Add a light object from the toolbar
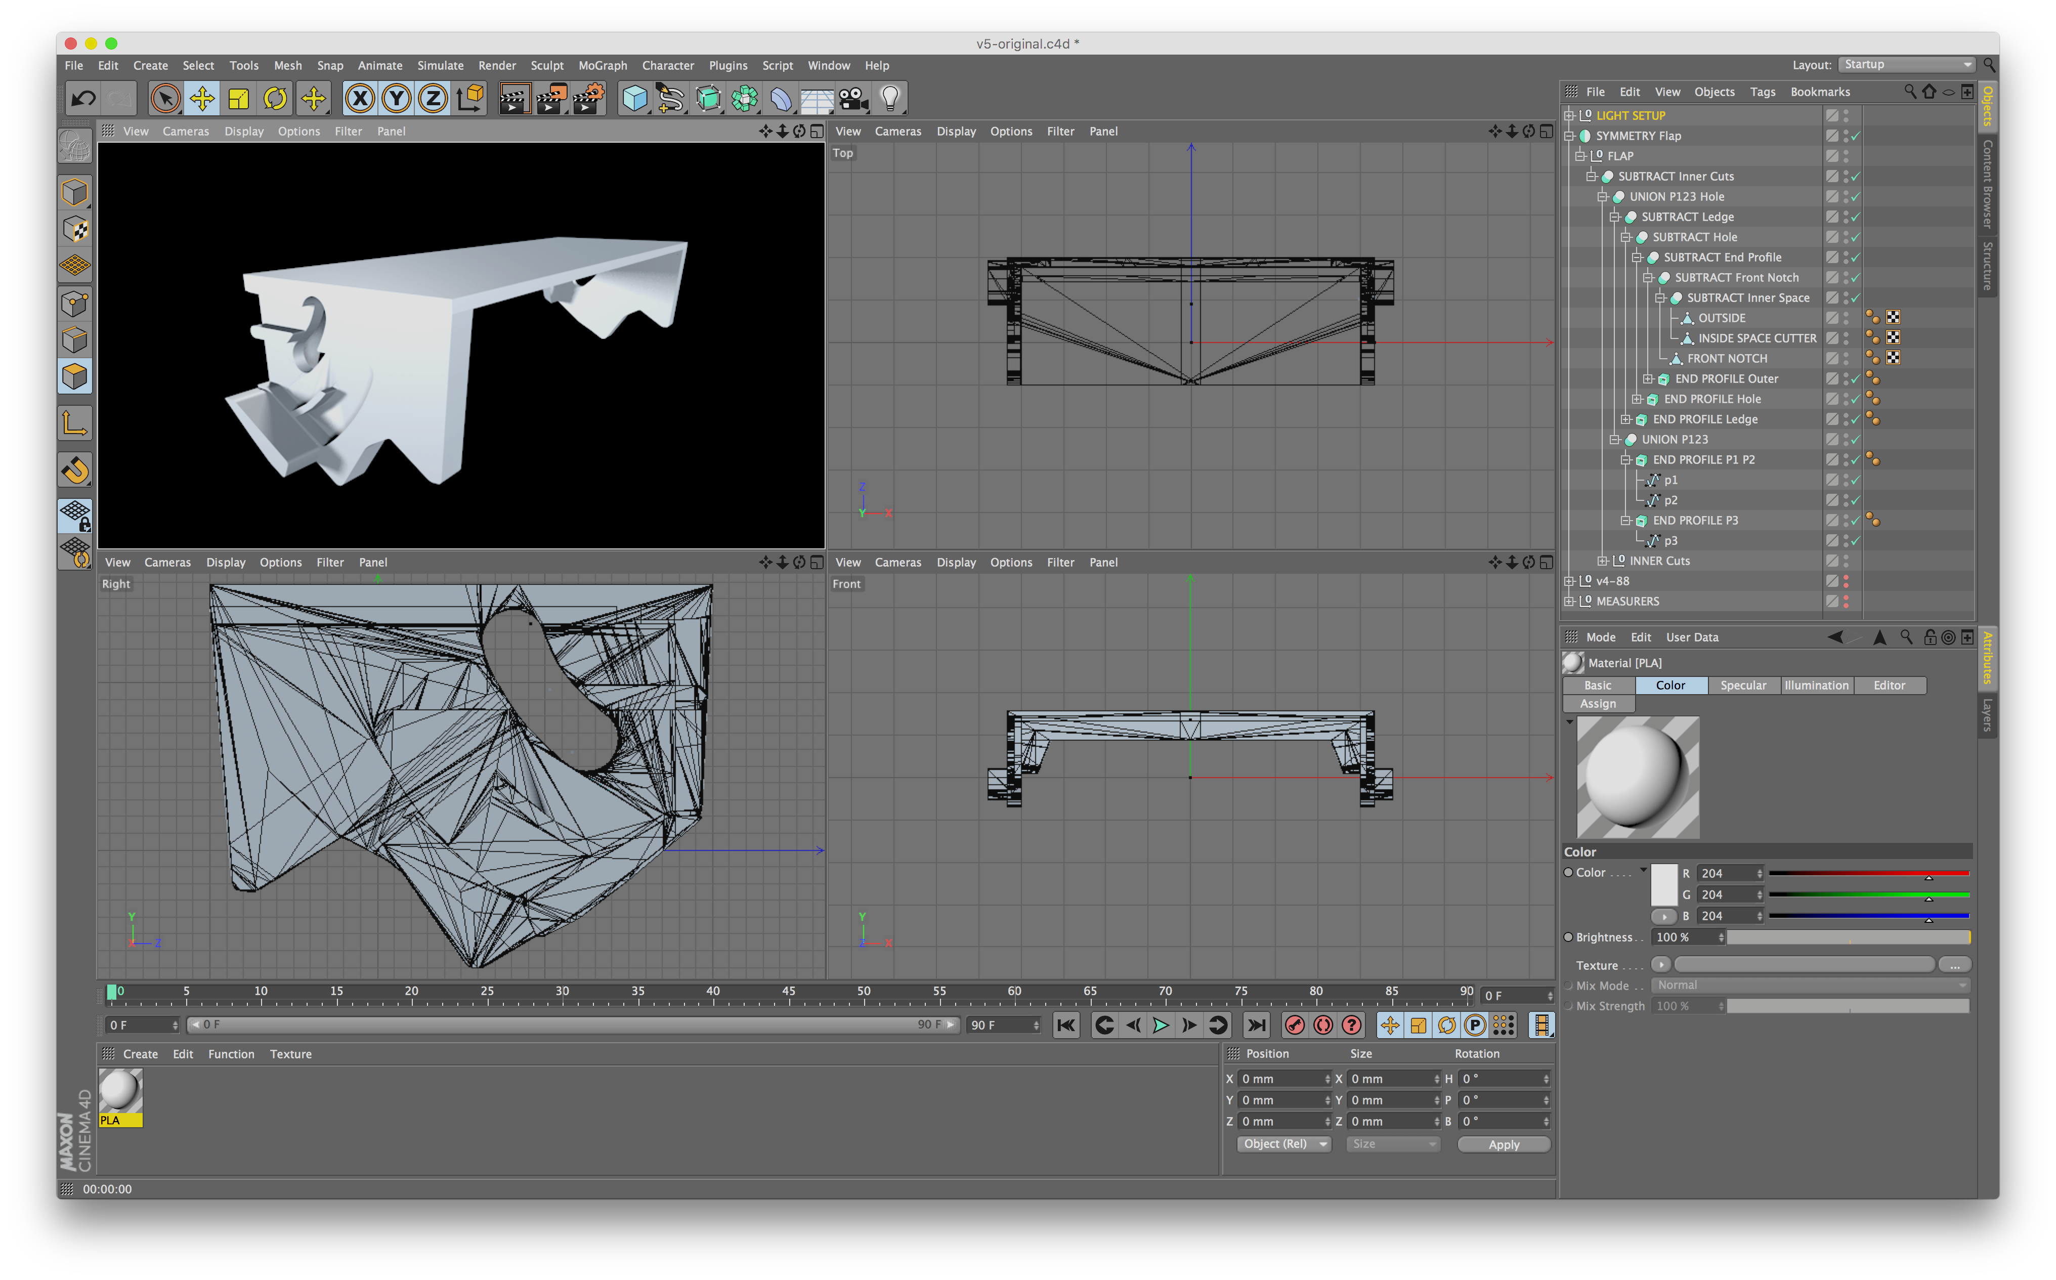Viewport: 2056px width, 1280px height. point(889,98)
